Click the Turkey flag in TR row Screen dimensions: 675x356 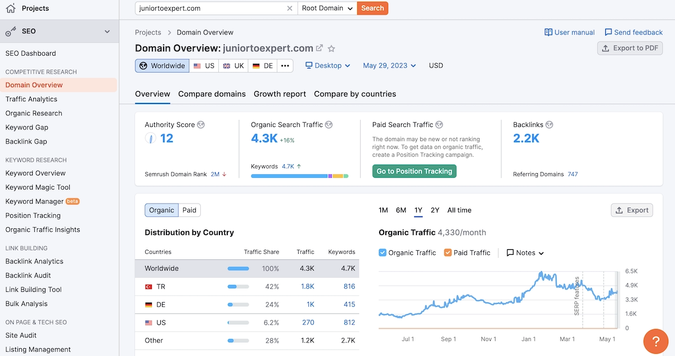point(148,287)
